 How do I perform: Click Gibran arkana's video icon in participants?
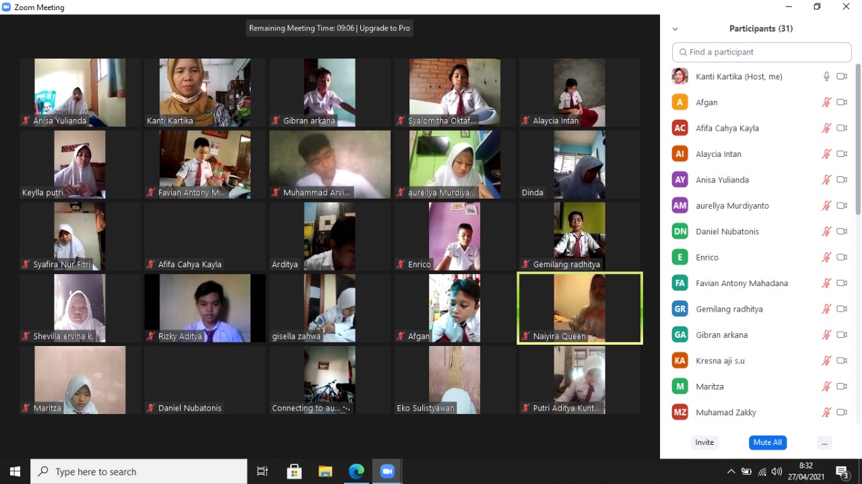coord(841,335)
